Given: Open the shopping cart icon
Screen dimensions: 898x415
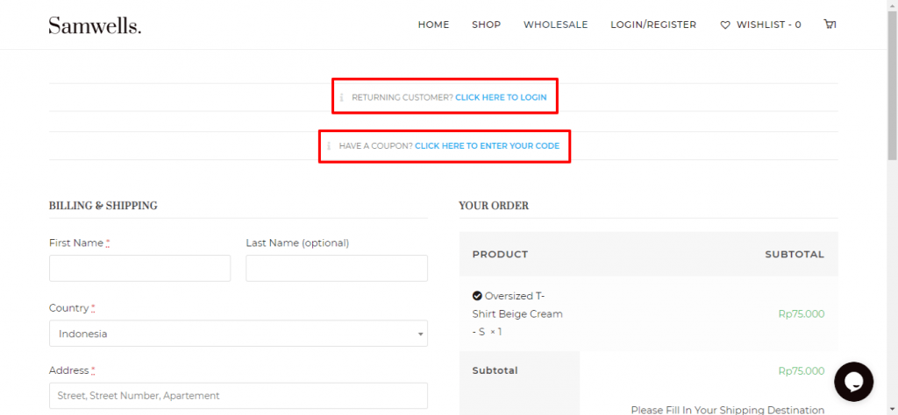Looking at the screenshot, I should coord(829,25).
